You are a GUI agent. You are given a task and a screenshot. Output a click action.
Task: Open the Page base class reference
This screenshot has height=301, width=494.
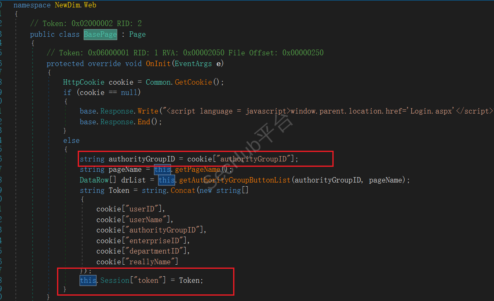(137, 34)
